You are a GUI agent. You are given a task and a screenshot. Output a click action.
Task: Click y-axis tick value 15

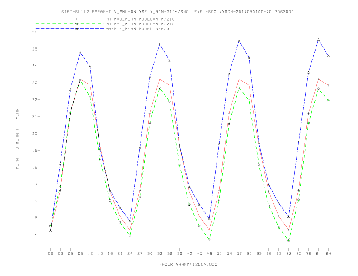35,218
